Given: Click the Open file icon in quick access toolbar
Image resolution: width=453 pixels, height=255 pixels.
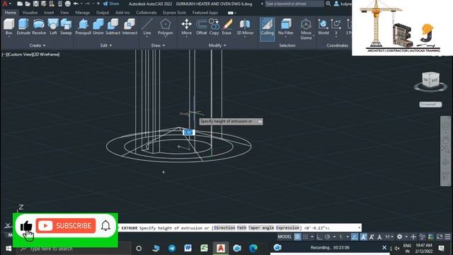Looking at the screenshot, I should coord(28,4).
